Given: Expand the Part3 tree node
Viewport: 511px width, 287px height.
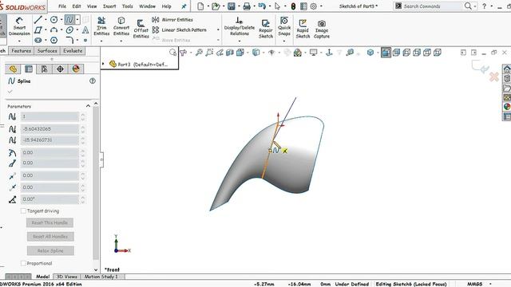Looking at the screenshot, I should tap(103, 64).
